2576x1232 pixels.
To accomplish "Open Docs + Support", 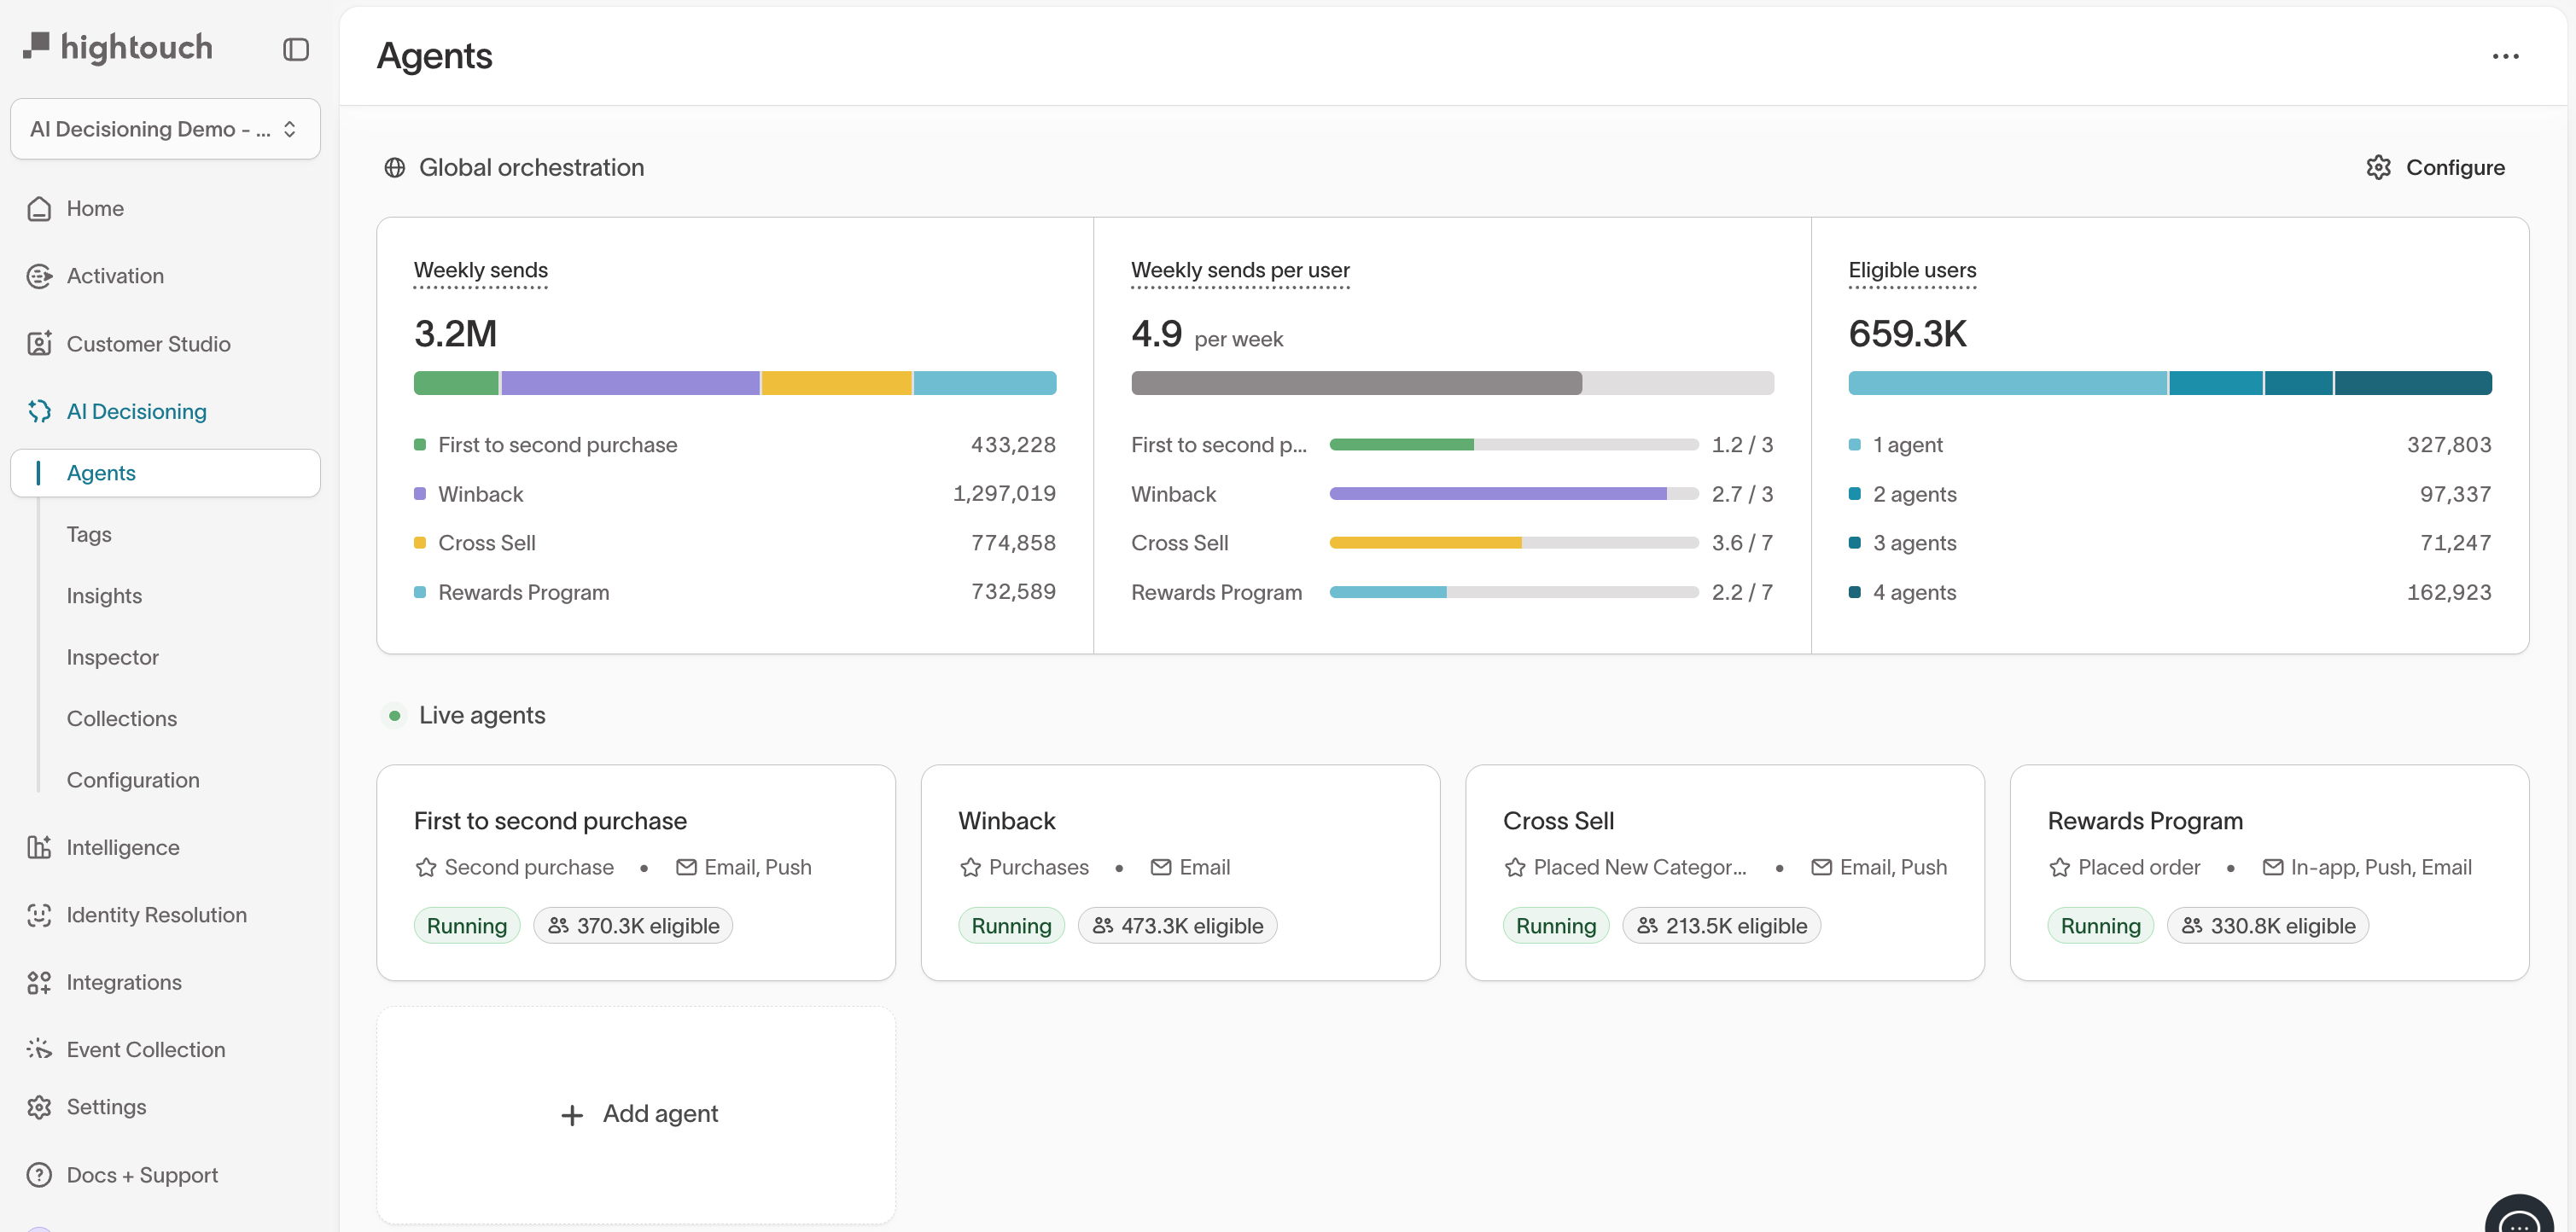I will (x=142, y=1174).
